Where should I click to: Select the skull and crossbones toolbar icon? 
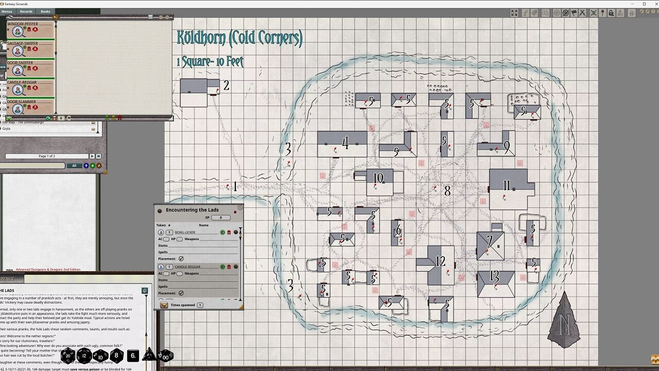coord(594,13)
